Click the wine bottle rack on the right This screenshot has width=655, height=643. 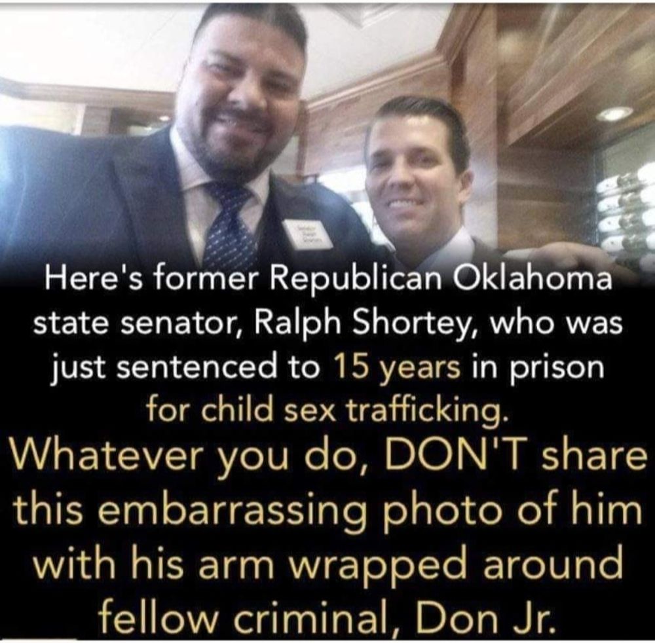(627, 217)
